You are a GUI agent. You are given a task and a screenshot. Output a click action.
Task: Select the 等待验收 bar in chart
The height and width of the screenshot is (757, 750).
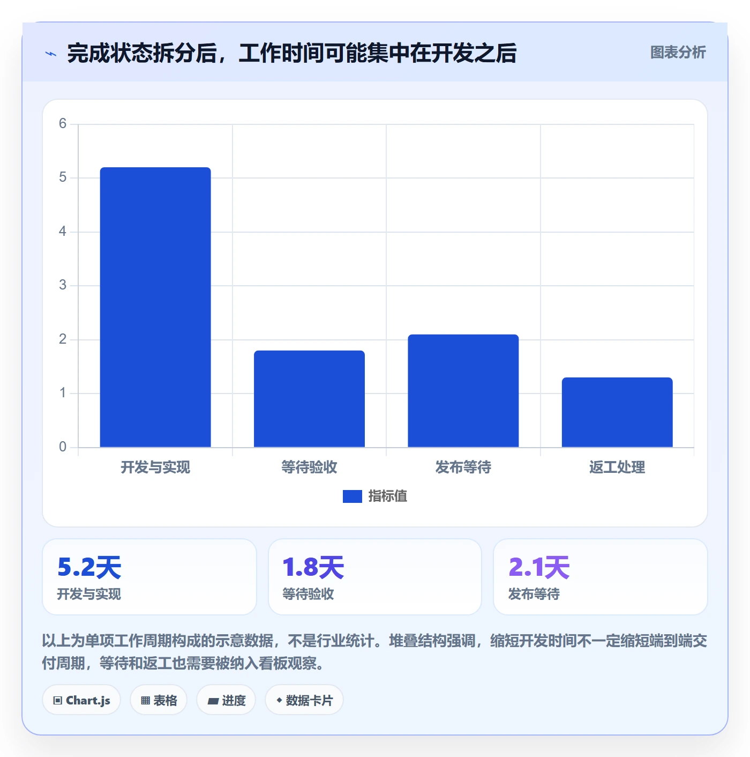[x=309, y=399]
